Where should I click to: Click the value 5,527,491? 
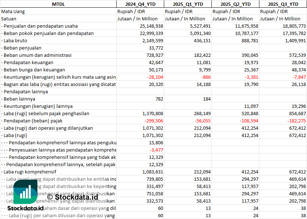(200, 26)
